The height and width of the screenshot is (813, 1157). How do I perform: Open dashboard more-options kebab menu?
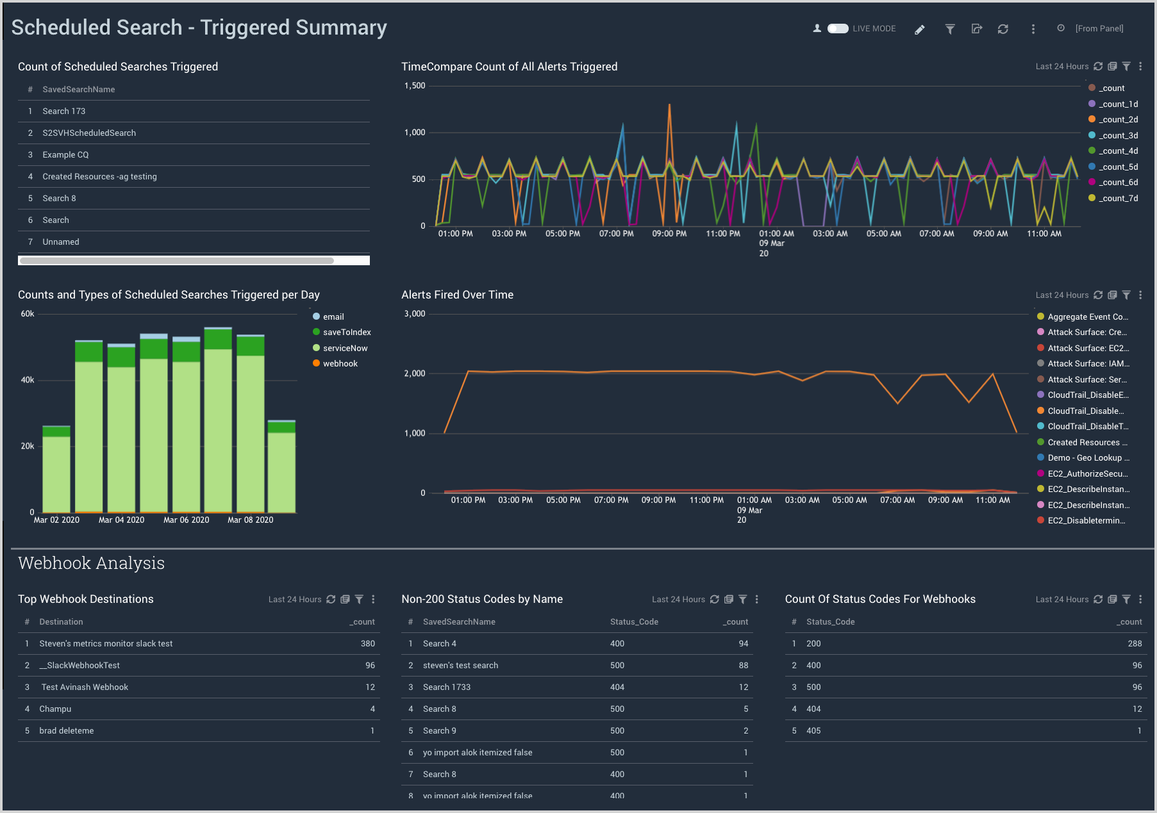pyautogui.click(x=1033, y=29)
